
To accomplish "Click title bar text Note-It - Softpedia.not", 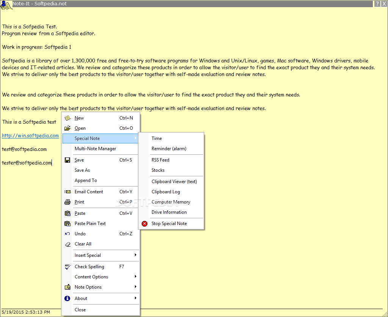I will [39, 4].
